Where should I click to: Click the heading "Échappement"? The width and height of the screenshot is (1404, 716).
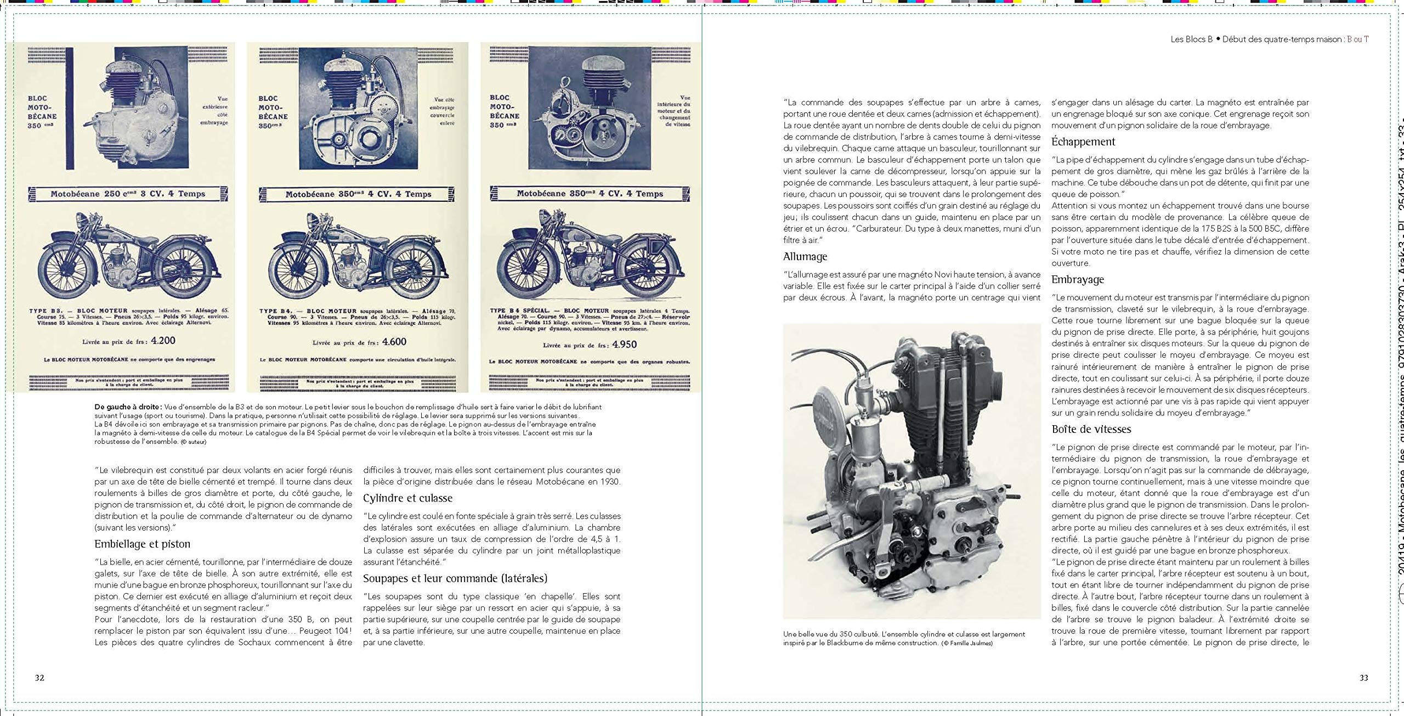(x=1083, y=142)
